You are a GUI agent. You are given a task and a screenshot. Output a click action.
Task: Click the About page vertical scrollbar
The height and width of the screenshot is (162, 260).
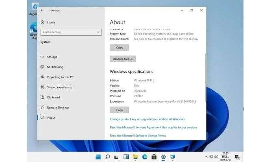click(x=206, y=78)
